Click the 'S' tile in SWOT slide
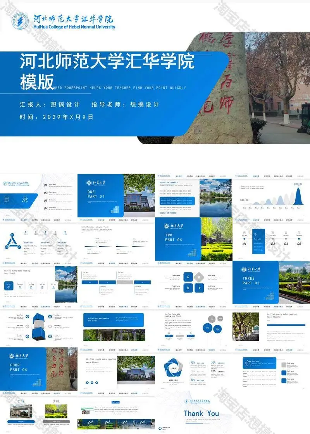310x434 pixels. 188,277
